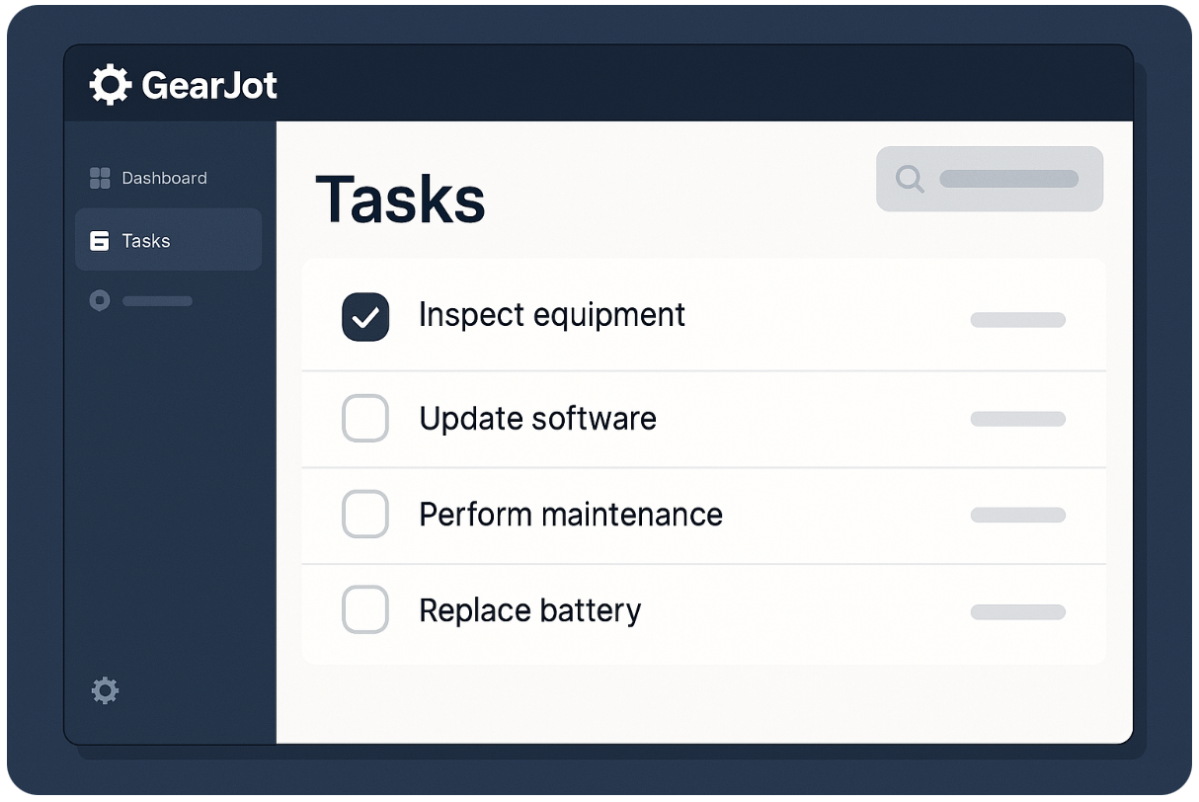Open the Perform maintenance task label
The width and height of the screenshot is (1199, 802).
571,515
